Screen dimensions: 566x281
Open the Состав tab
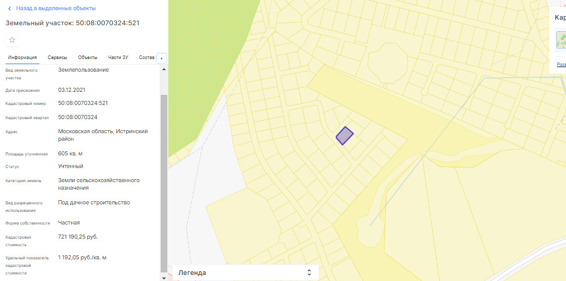[x=146, y=58]
